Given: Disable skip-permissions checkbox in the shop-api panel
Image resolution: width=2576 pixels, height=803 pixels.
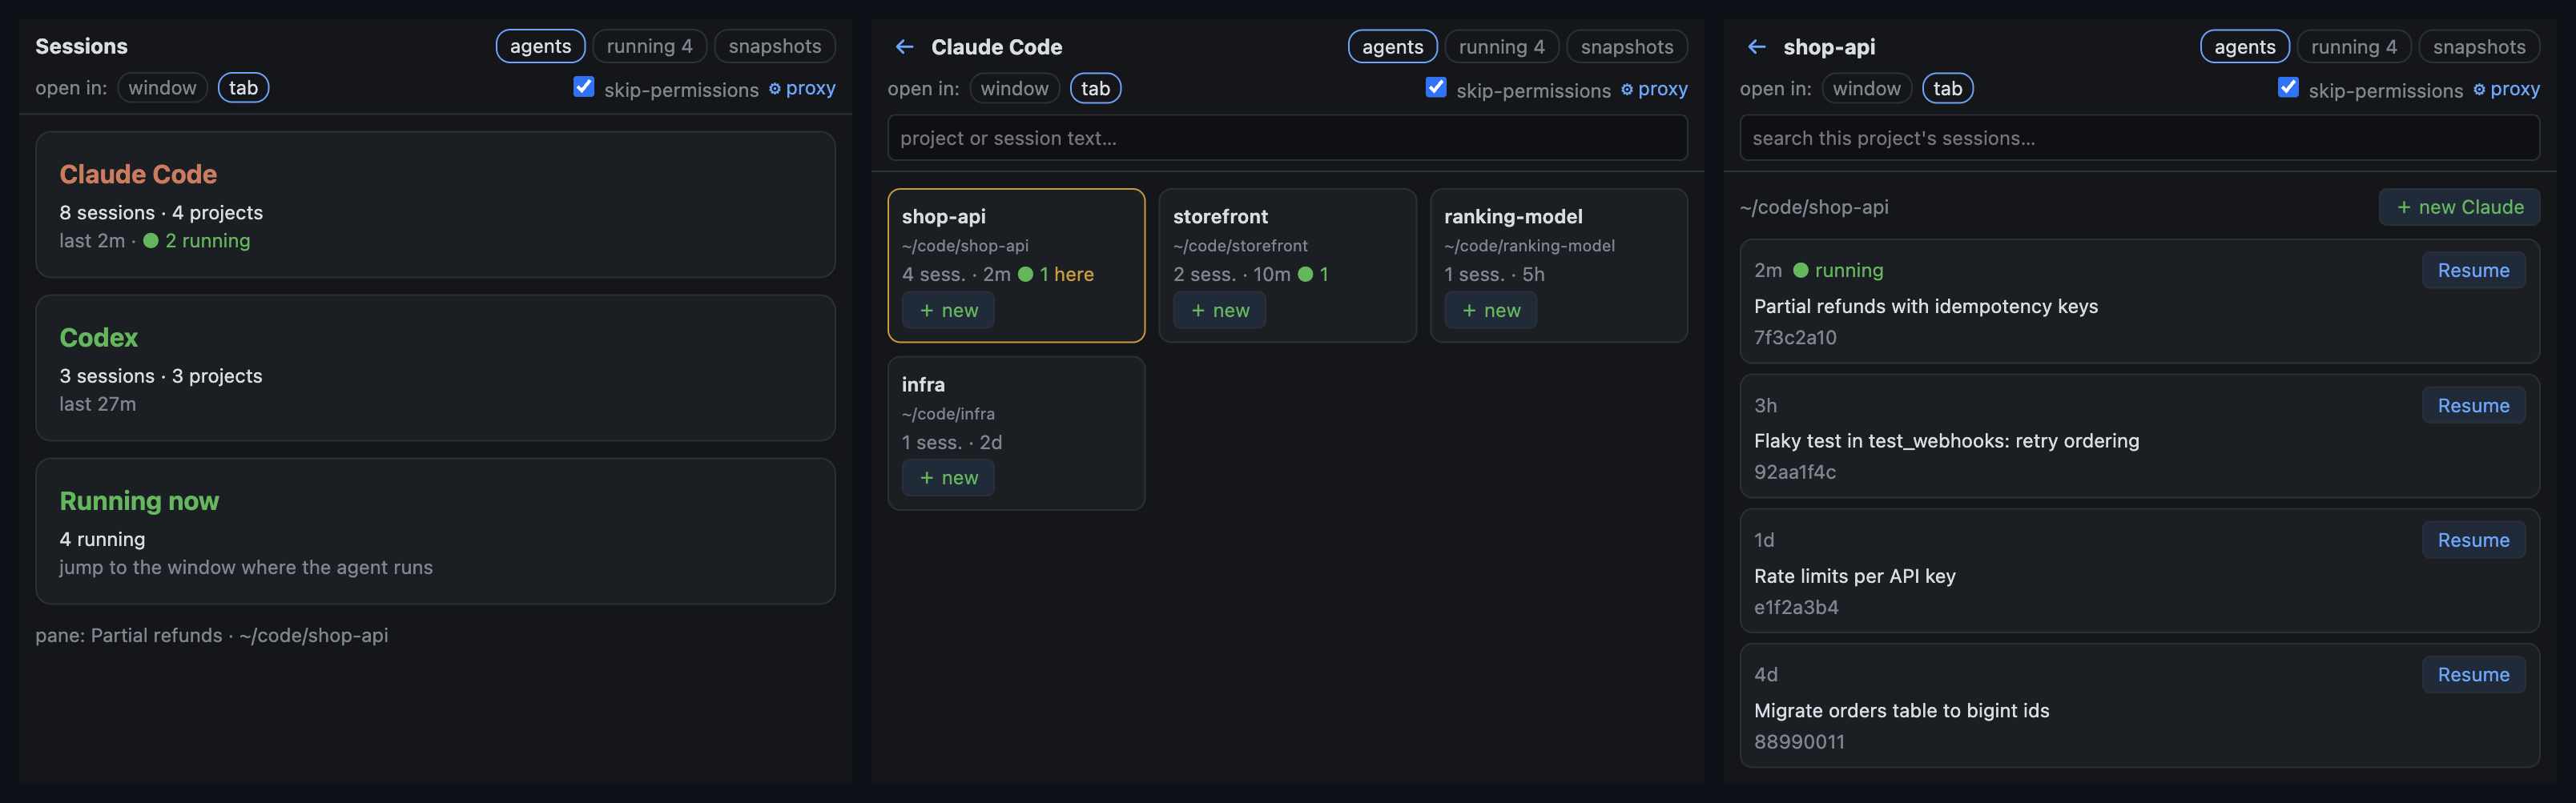Looking at the screenshot, I should tap(2288, 88).
